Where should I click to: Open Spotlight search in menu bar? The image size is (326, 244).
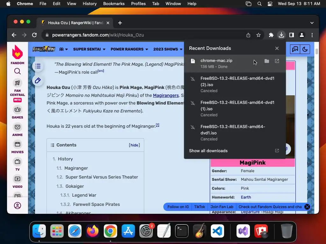click(x=259, y=4)
